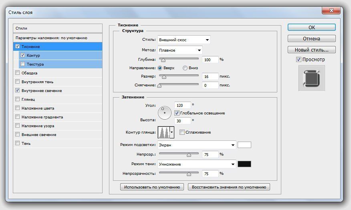The height and width of the screenshot is (210, 351).
Task: Close the Стиль слоя dialog
Action: (x=331, y=10)
